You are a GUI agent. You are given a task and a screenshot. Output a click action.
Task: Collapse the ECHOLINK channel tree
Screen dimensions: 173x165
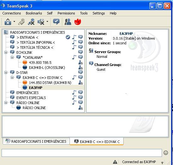[6, 52]
